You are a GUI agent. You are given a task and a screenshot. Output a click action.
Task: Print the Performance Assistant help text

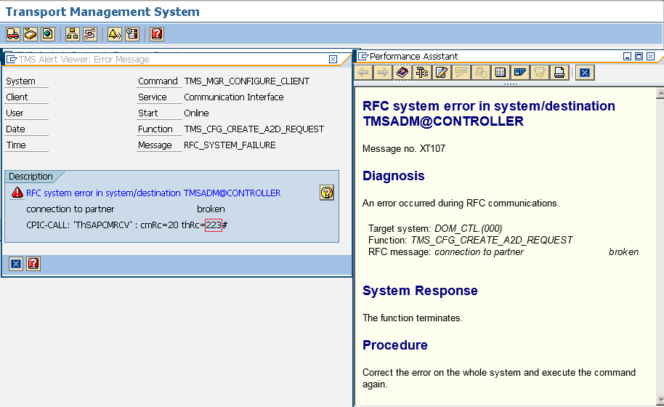[559, 73]
